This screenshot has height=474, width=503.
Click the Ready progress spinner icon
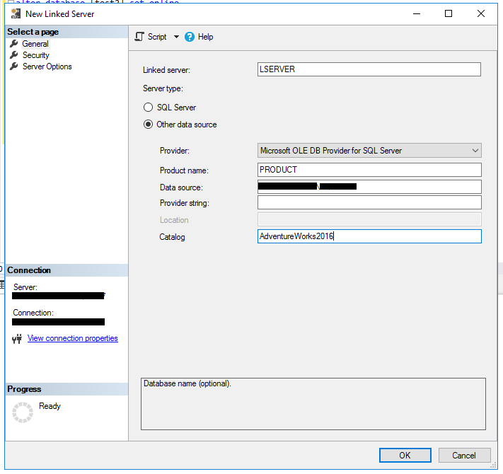(23, 412)
